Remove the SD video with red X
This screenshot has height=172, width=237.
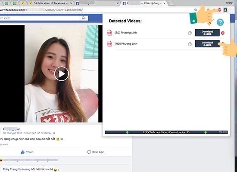(x=223, y=33)
